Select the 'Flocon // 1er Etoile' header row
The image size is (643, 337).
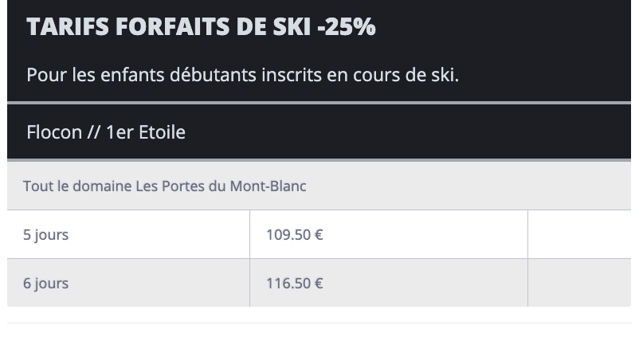(x=319, y=132)
